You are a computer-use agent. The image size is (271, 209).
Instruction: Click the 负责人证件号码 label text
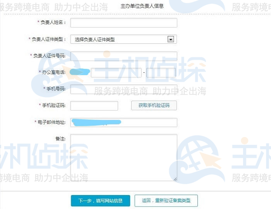(50, 56)
